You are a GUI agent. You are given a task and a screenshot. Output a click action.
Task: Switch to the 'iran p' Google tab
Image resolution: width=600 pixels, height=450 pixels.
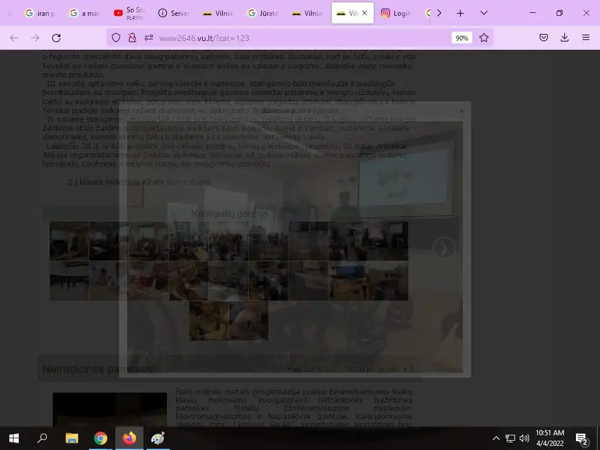pyautogui.click(x=40, y=13)
